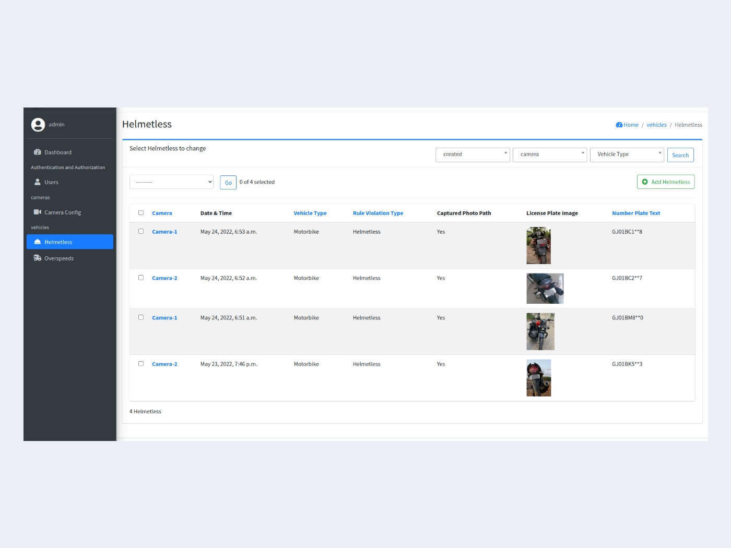Open Users in the sidebar
Screen dimensions: 731x548
(70, 182)
